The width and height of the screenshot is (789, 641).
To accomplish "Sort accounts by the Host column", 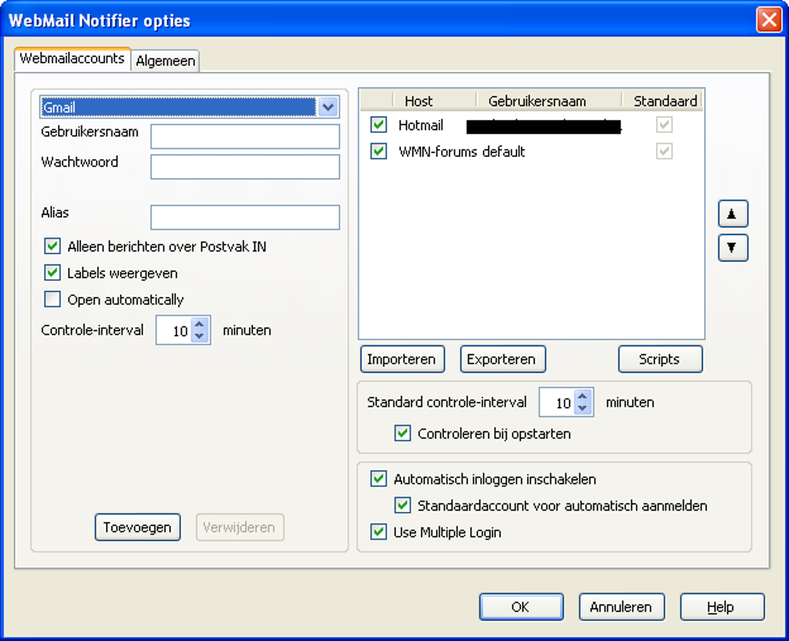I will tap(418, 101).
